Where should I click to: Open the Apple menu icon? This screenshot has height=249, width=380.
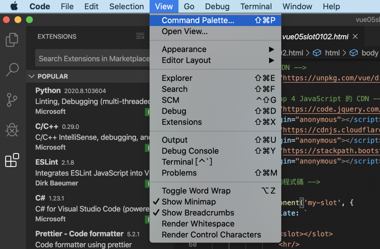pyautogui.click(x=14, y=6)
